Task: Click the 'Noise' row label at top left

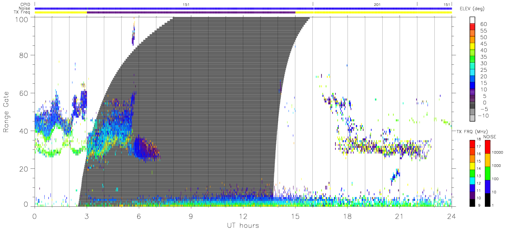Action: [24, 8]
